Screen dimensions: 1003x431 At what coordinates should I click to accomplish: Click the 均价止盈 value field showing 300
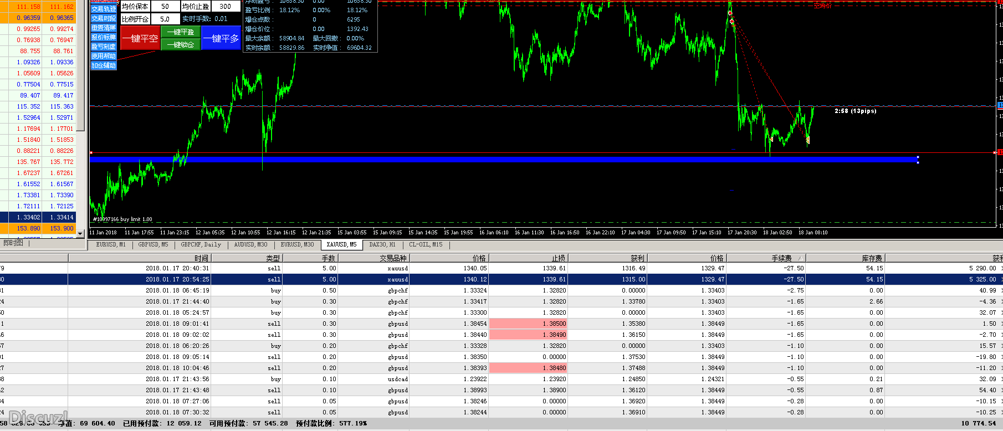pos(226,7)
